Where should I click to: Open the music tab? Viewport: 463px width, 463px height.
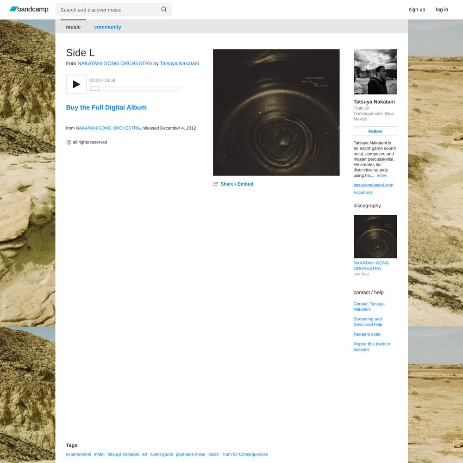(73, 27)
